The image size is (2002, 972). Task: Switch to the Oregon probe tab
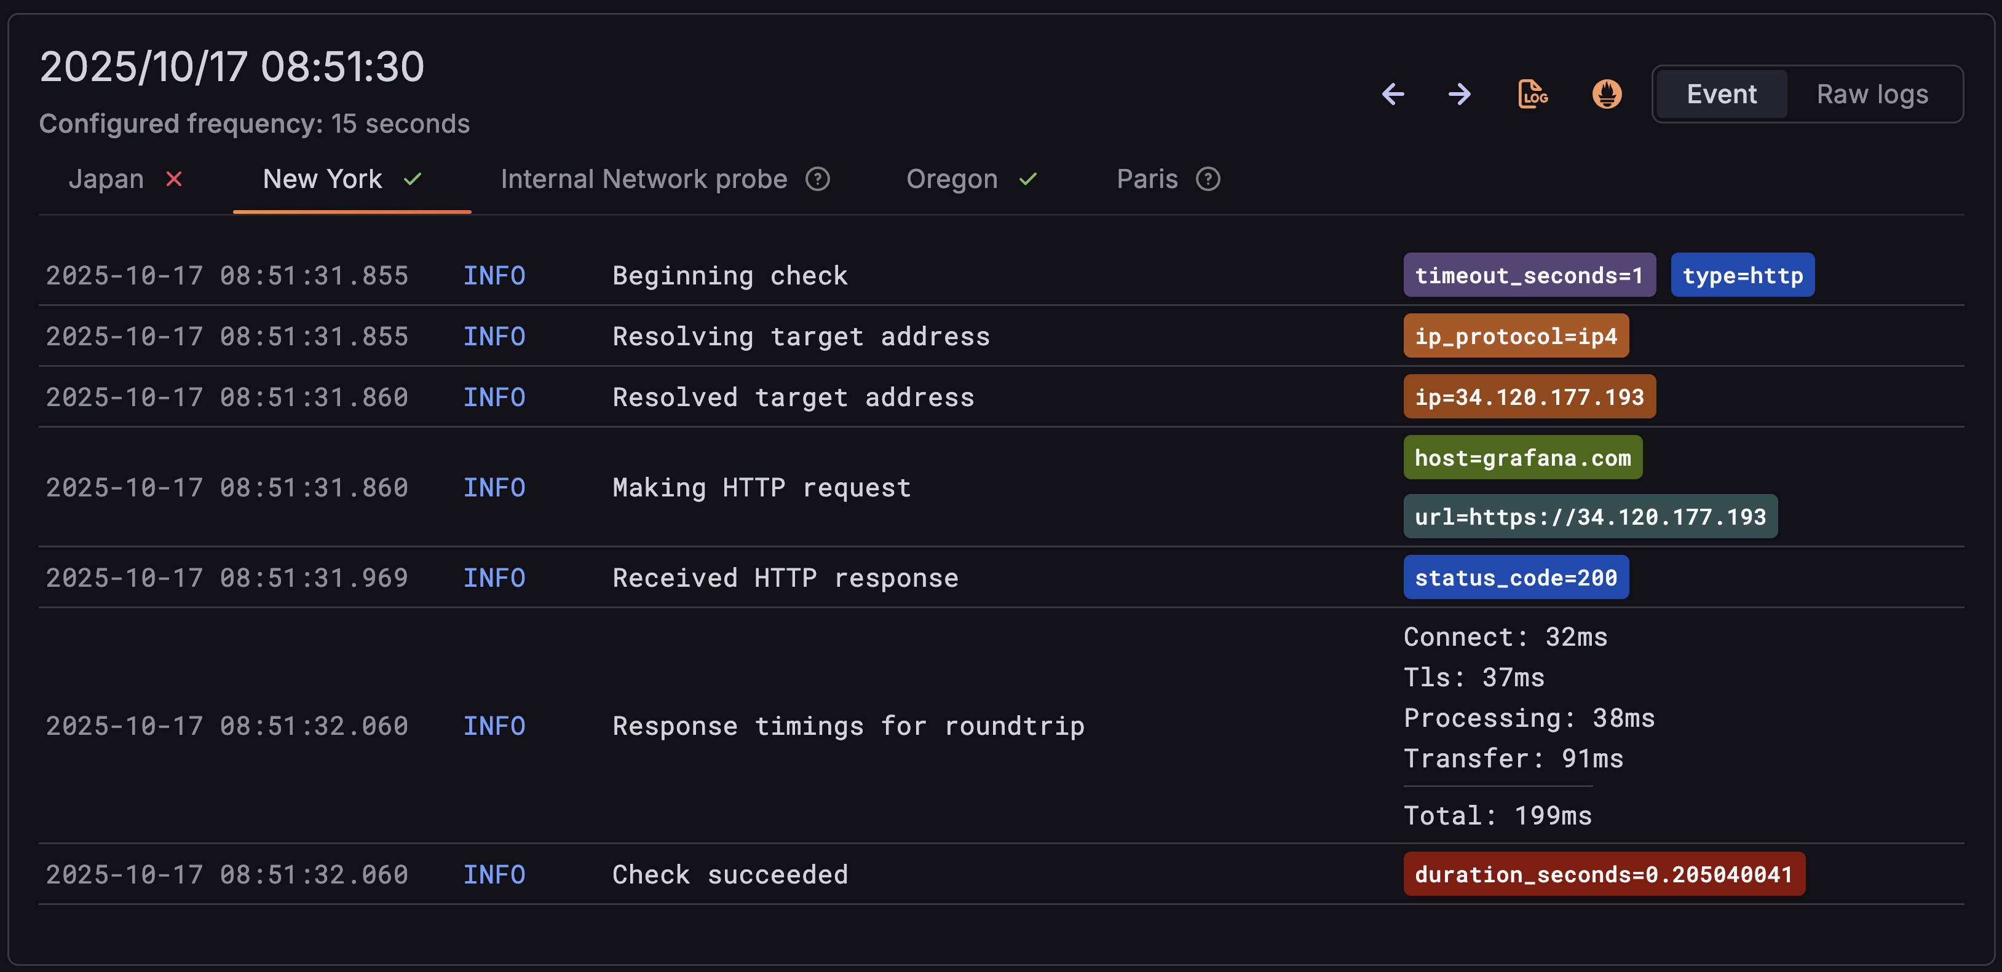pos(951,179)
